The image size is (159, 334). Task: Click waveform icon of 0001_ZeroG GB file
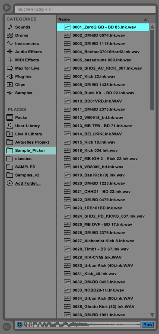pyautogui.click(x=67, y=27)
